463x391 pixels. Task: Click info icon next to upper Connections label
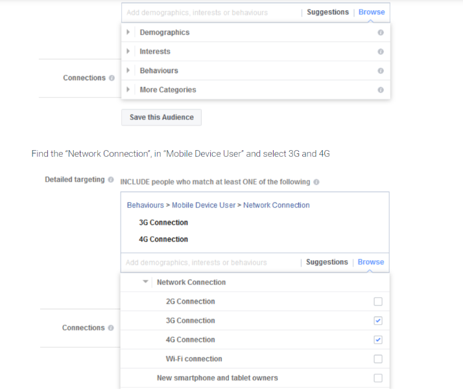coord(112,78)
